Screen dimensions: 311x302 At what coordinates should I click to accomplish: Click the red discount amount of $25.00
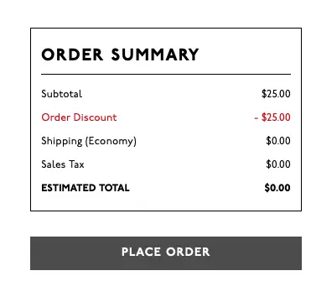[272, 117]
